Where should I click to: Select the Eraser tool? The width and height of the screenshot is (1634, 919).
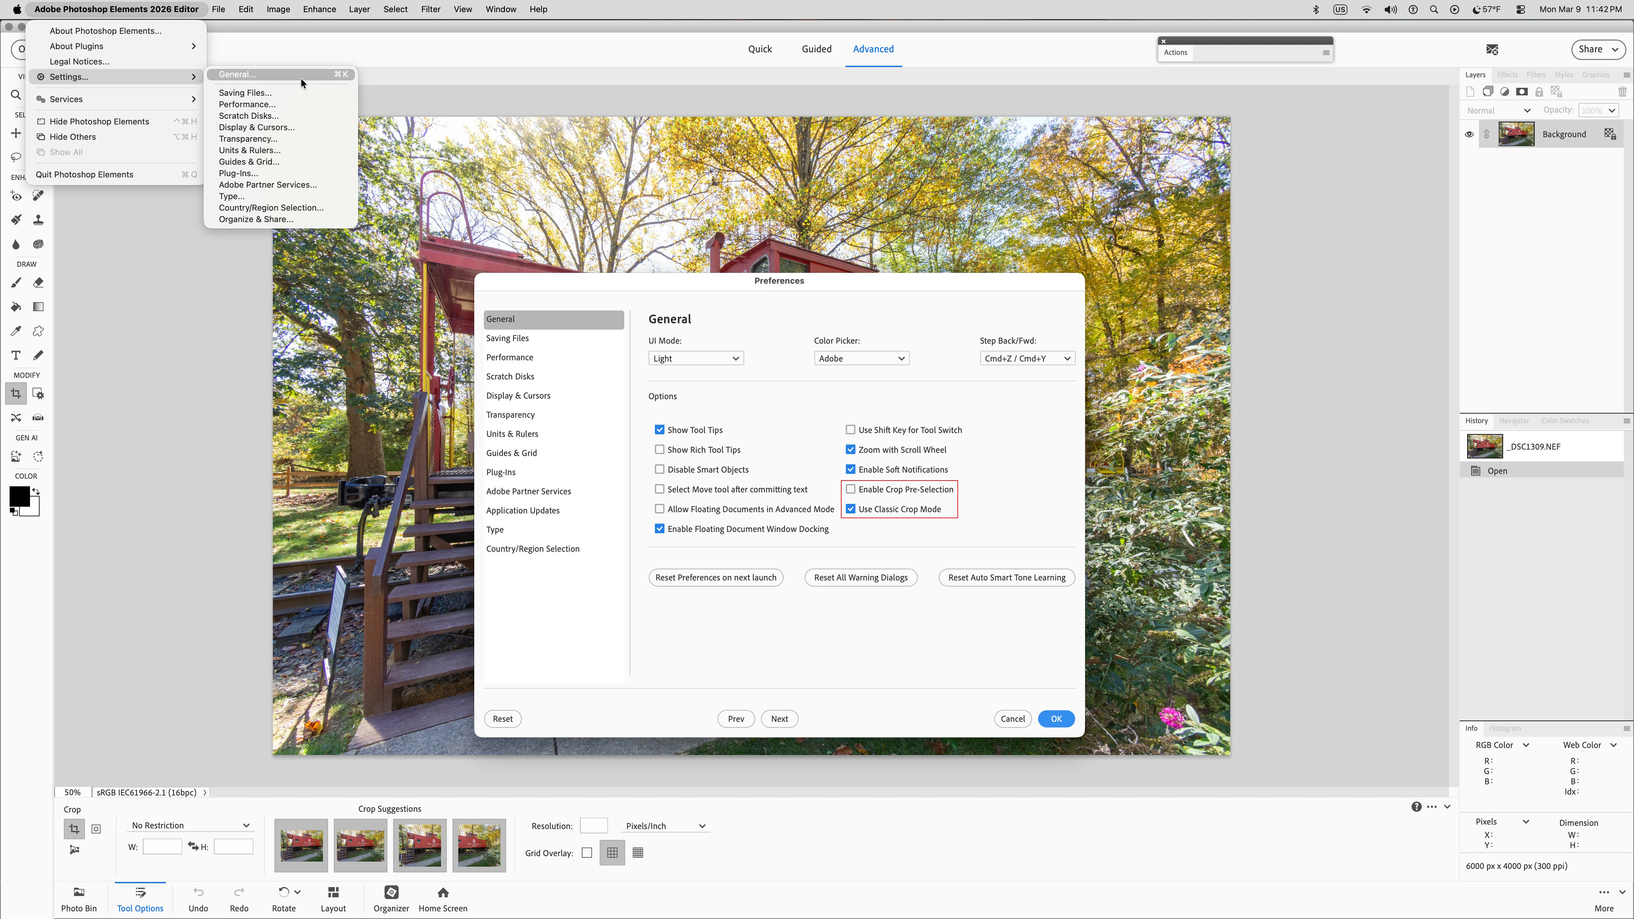38,283
